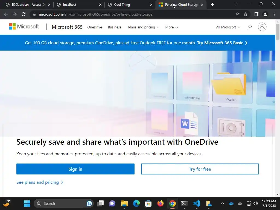The height and width of the screenshot is (210, 280).
Task: Switch to E2Guardian Access Denied tab
Action: pos(28,5)
